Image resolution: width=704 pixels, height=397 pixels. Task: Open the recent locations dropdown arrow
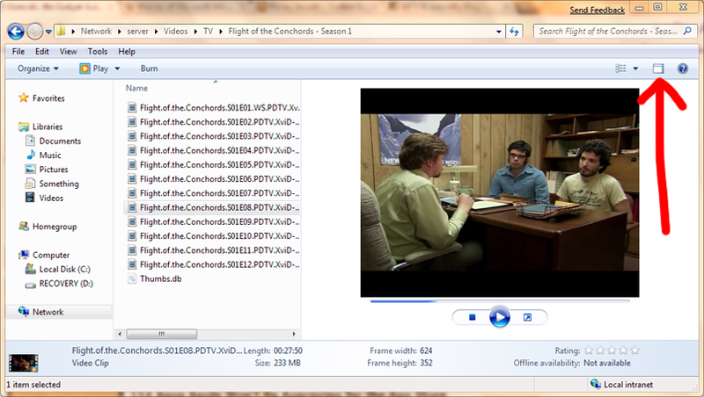coord(48,32)
